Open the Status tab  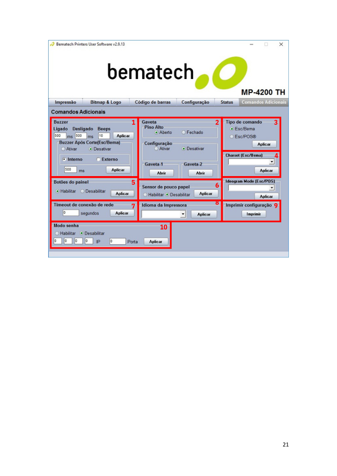pos(227,102)
